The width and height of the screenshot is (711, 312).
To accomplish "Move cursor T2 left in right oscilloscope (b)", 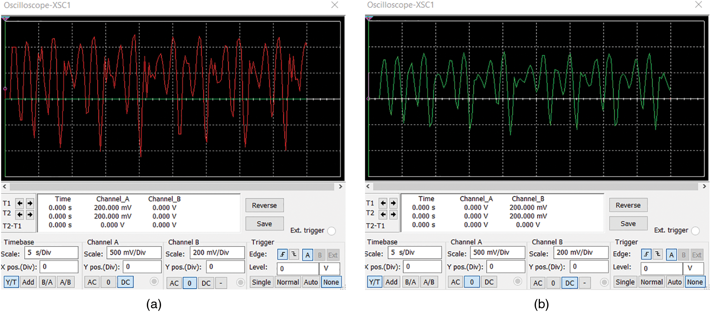I will [383, 214].
